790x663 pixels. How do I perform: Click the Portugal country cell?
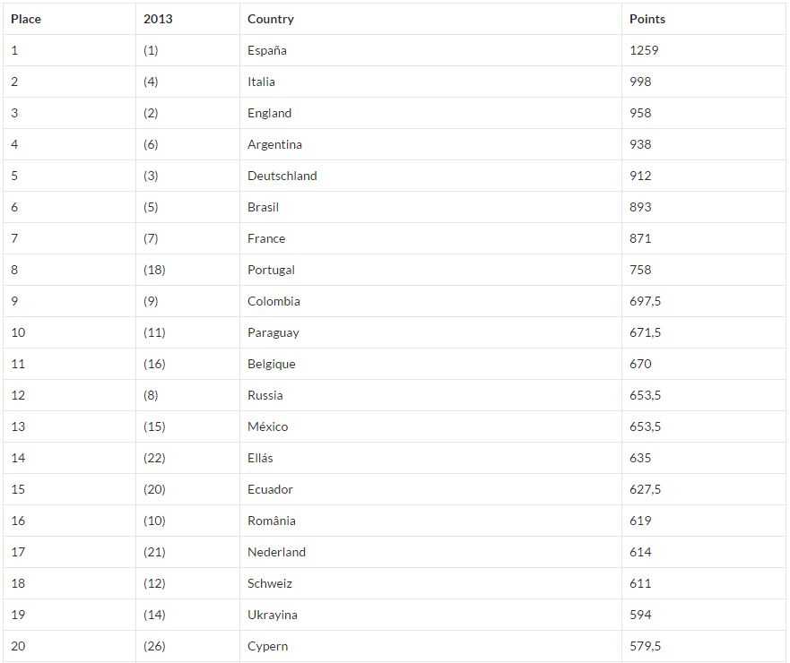click(271, 270)
